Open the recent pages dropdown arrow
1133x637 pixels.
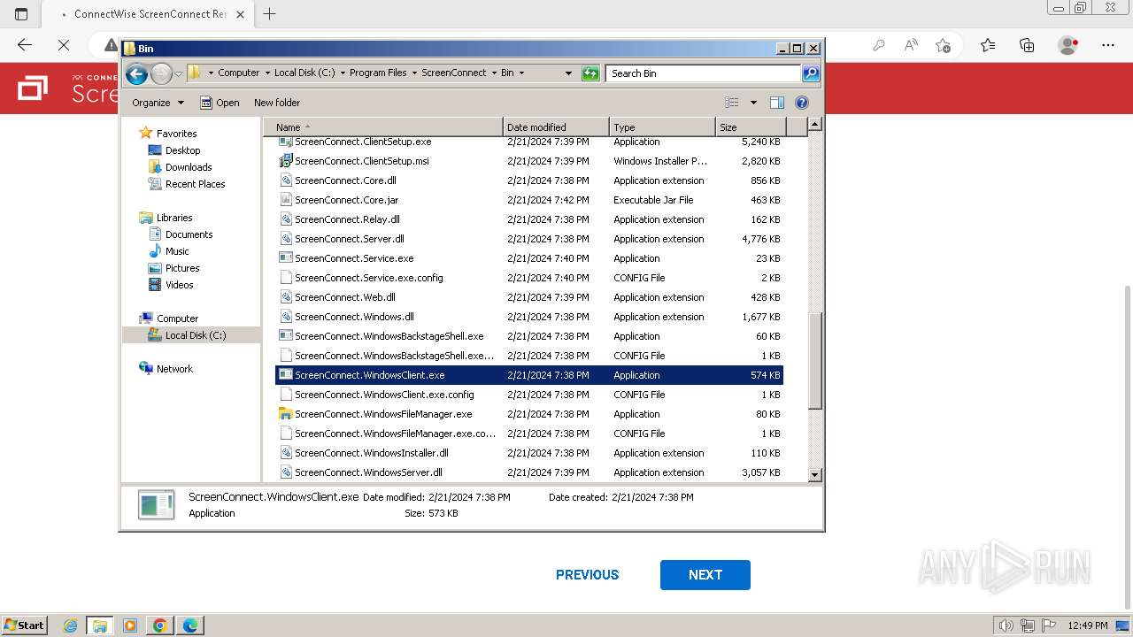[x=178, y=73]
